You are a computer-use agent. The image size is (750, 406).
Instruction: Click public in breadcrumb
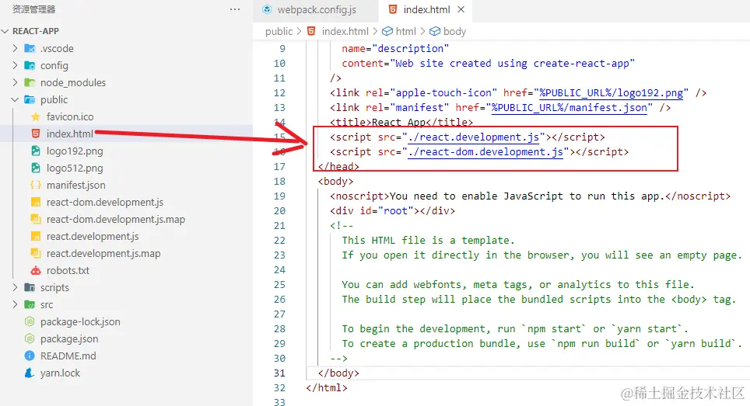click(x=279, y=32)
